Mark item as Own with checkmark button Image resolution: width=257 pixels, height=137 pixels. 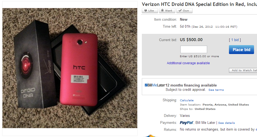(x=184, y=11)
